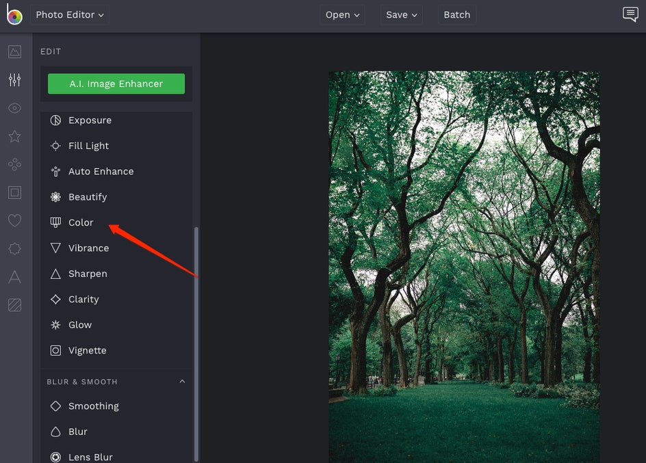The height and width of the screenshot is (463, 646).
Task: Click the BLUR & SMOOTH section heading
Action: [82, 382]
